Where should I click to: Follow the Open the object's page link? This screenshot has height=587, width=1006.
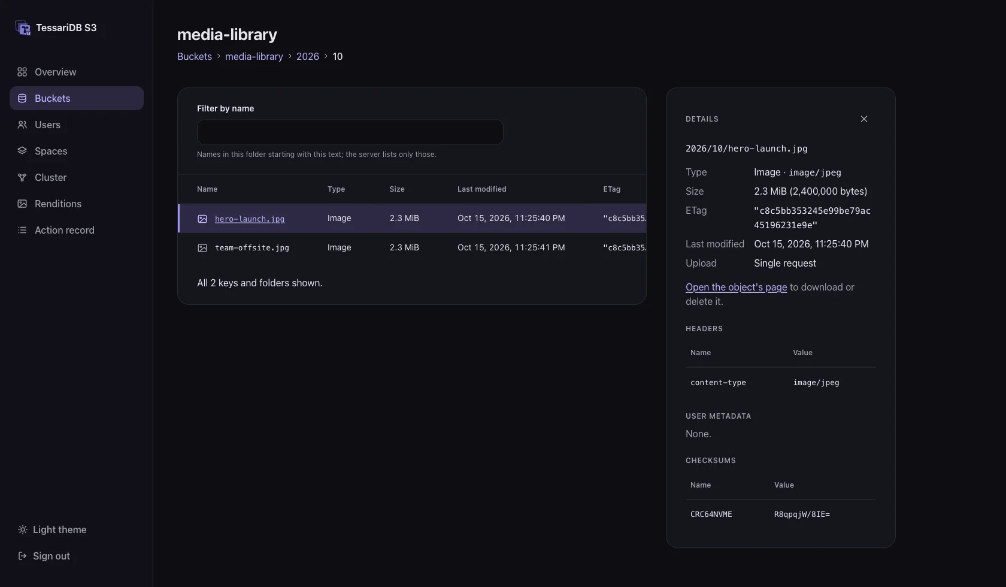pyautogui.click(x=736, y=287)
